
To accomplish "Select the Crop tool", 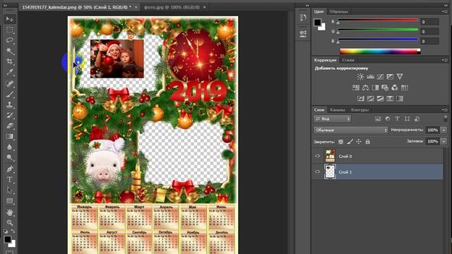I will [10, 61].
